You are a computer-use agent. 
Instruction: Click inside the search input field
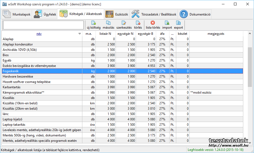pos(43,25)
